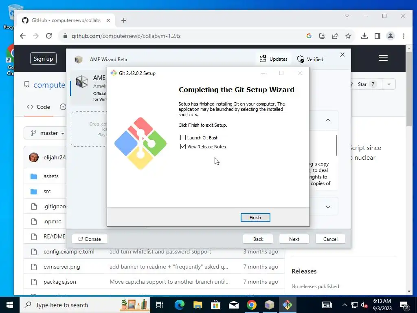Viewport: 417px width, 313px height.
Task: Open a new Chrome tab
Action: pyautogui.click(x=124, y=20)
